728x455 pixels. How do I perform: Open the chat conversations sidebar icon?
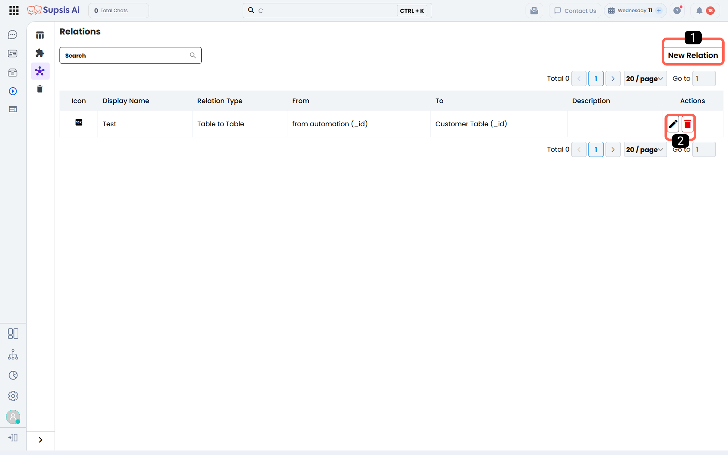click(x=13, y=35)
